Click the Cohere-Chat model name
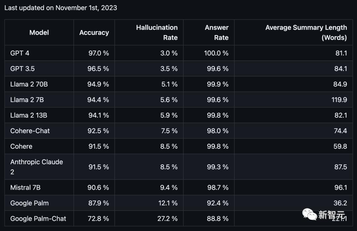The image size is (357, 231). point(30,131)
